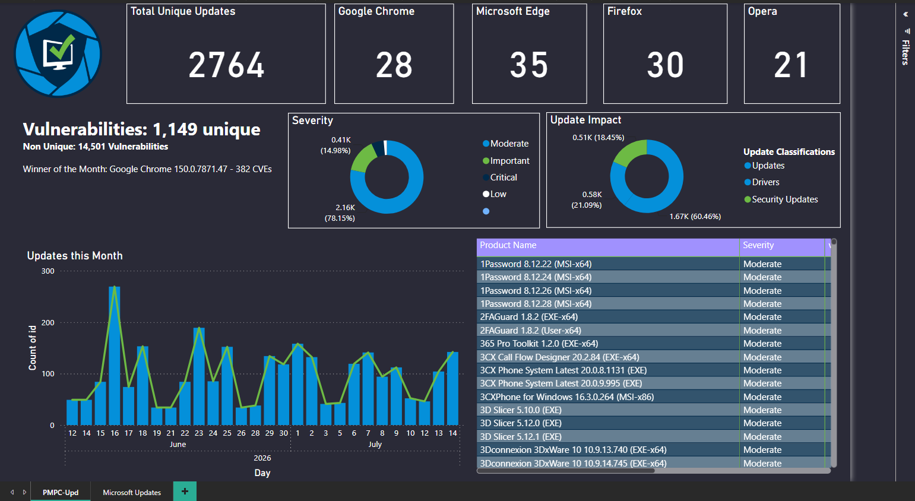The image size is (915, 501).
Task: Click the unlabeled light-blue legend dot
Action: click(486, 211)
